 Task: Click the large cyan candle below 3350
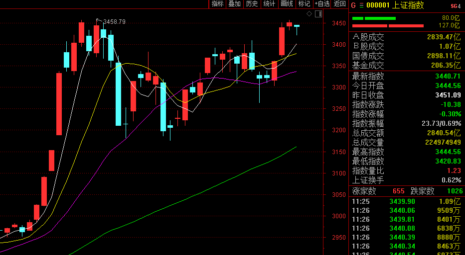[x=118, y=94]
